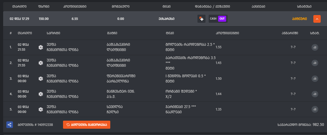The height and width of the screenshot is (135, 327).
Task: Click ?-? score in row 1
Action: coord(293,47)
